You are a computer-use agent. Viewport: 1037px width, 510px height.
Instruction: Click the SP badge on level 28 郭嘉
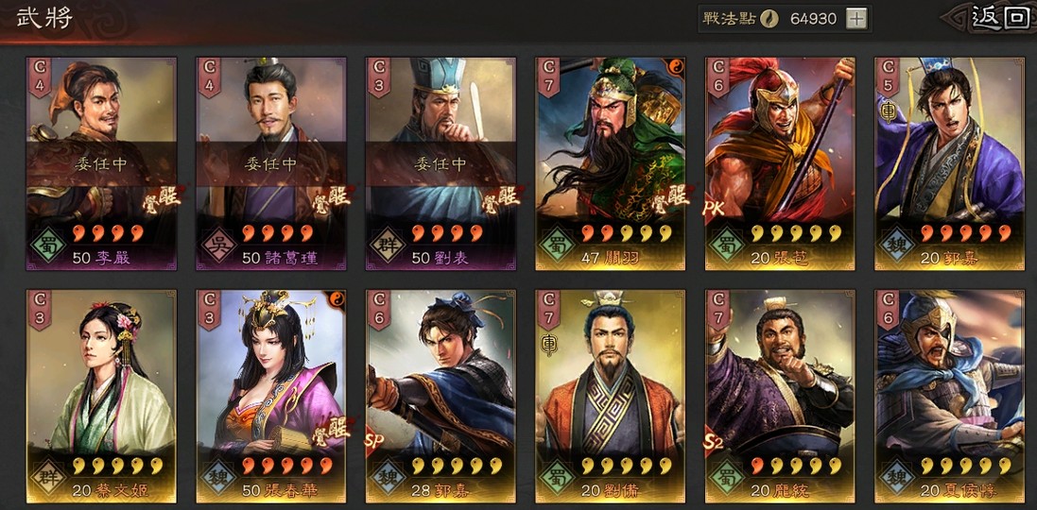(376, 442)
